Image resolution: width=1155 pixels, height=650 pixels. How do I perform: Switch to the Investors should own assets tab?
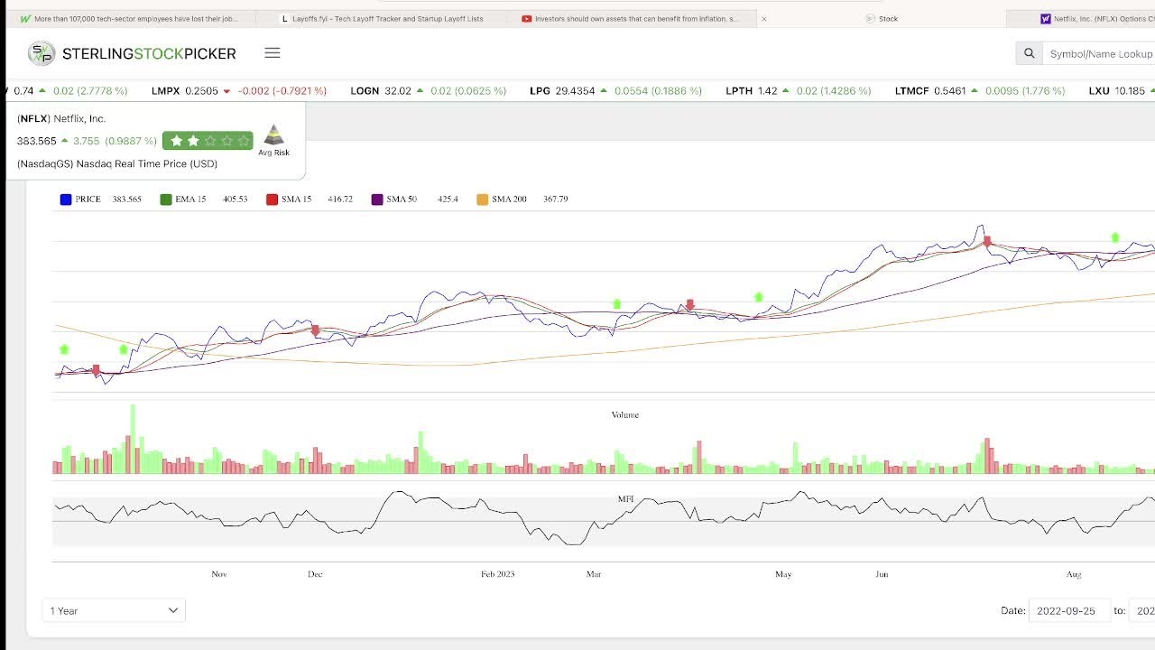point(632,18)
